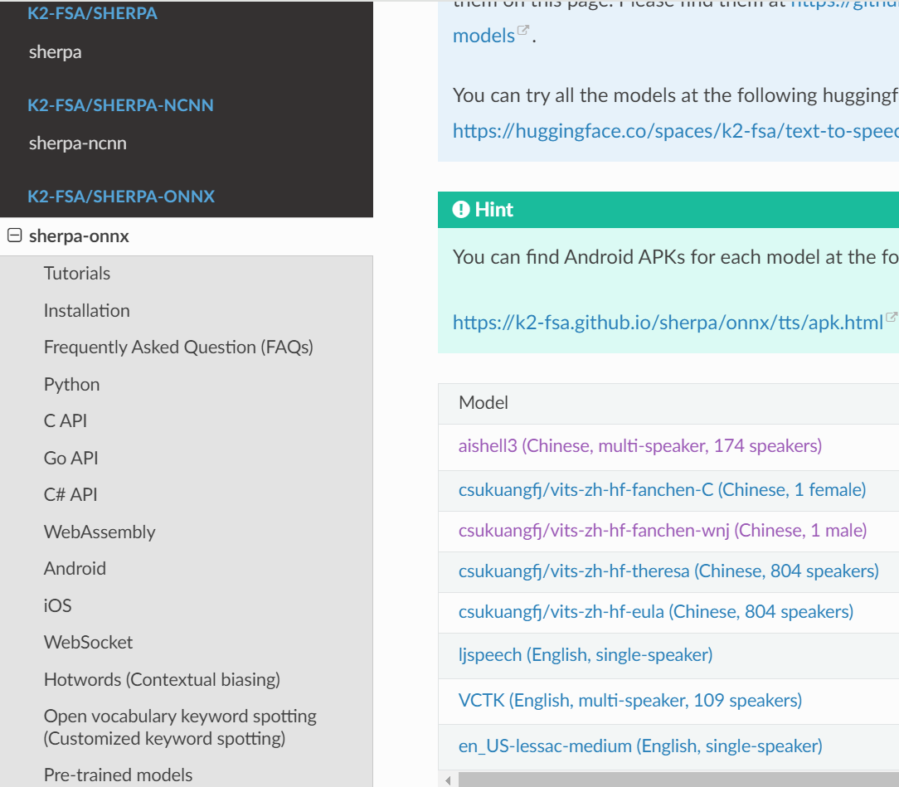Open sherpa-ncnn documentation link
This screenshot has width=899, height=787.
pos(78,143)
